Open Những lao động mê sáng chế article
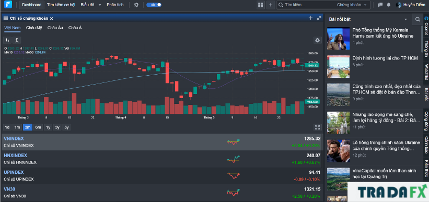Image resolution: width=429 pixels, height=202 pixels. [x=386, y=117]
